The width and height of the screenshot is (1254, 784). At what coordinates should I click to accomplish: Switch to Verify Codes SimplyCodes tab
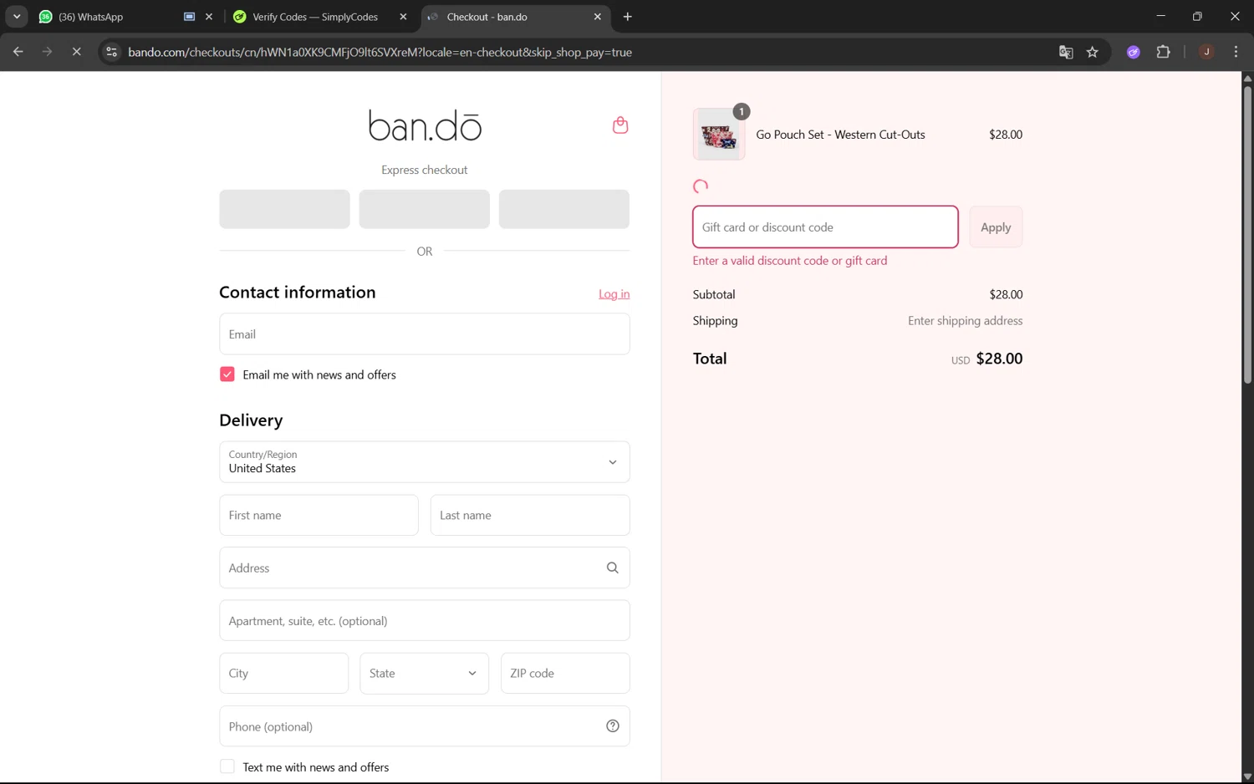tap(314, 17)
